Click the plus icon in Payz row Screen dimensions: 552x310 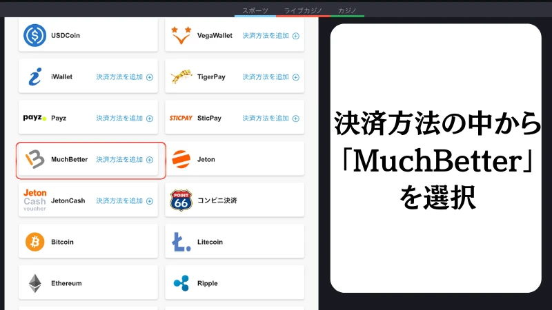150,118
